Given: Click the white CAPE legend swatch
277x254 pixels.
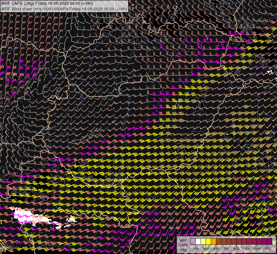Looking at the screenshot, I should (198, 241).
